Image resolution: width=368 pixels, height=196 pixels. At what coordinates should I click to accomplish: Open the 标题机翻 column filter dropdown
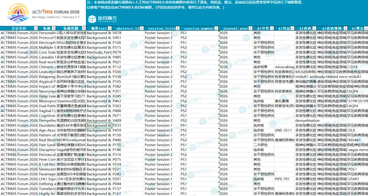(x=84, y=28)
